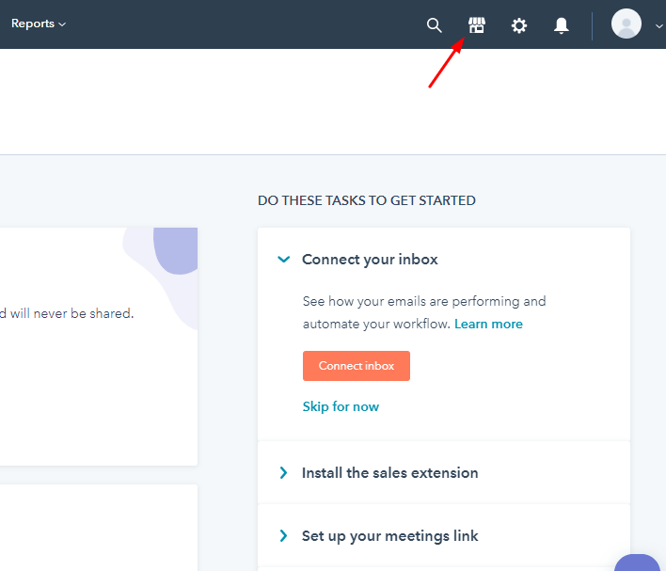Open the Marketplace storefront icon

(x=477, y=25)
